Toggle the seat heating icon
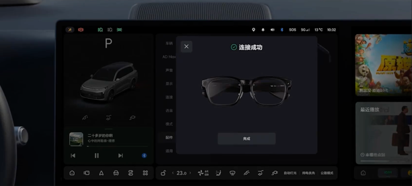 218,173
